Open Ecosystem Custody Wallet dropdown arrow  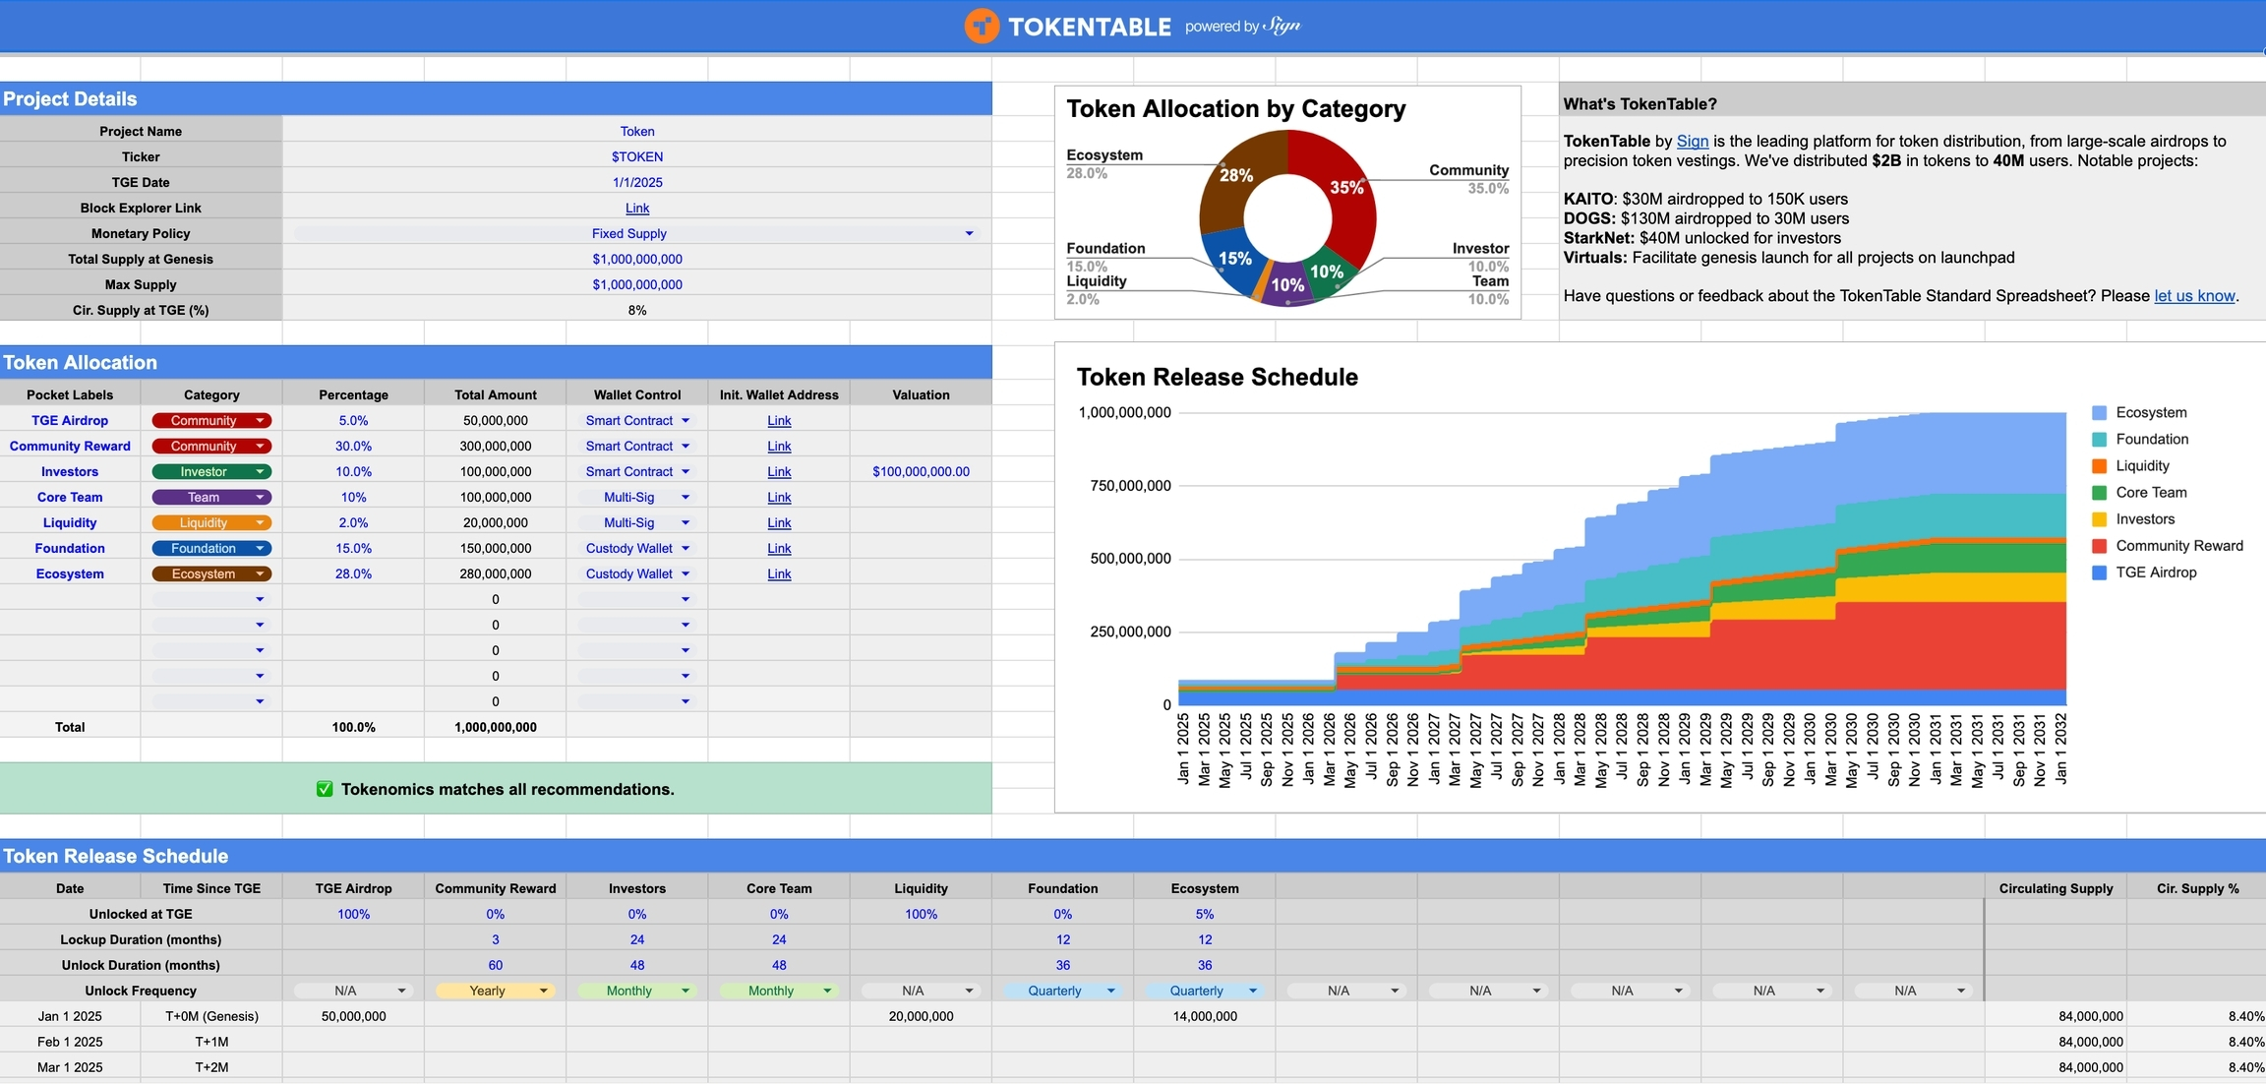coord(686,573)
